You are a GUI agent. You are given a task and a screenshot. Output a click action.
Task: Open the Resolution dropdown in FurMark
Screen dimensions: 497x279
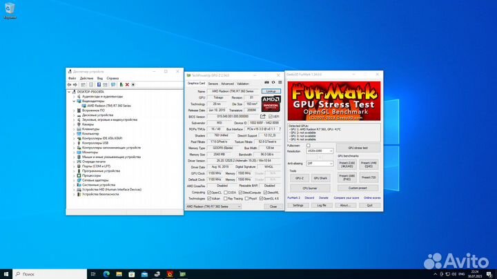point(320,151)
